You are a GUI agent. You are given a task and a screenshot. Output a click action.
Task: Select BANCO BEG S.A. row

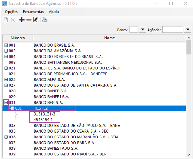pyautogui.click(x=94, y=102)
